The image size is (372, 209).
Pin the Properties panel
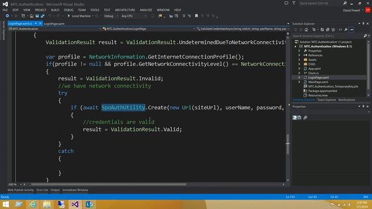[x=363, y=106]
